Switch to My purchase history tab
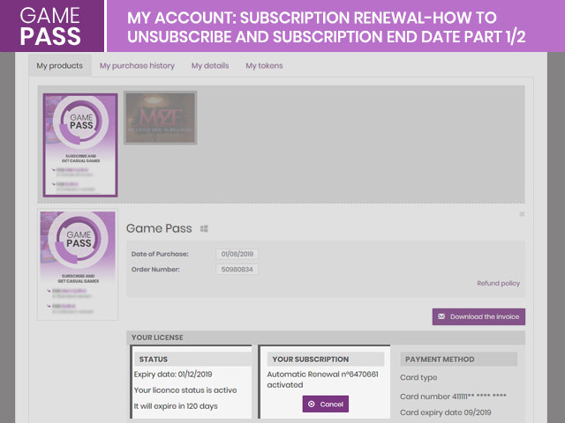 pyautogui.click(x=137, y=66)
